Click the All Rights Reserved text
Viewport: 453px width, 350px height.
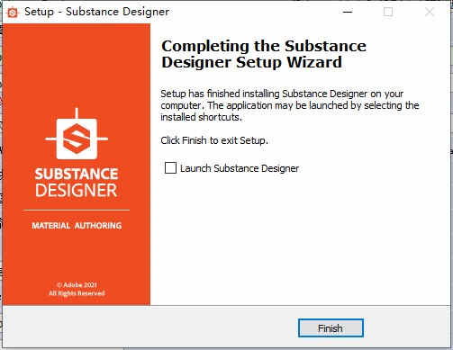pyautogui.click(x=77, y=292)
